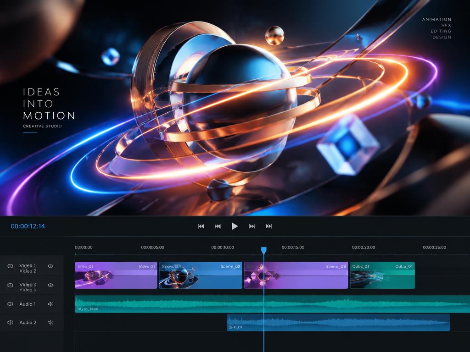Select the Audio 1 track label
This screenshot has height=352, width=470.
[x=28, y=304]
